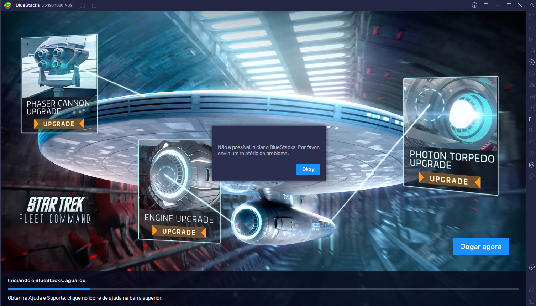
Task: Click the Phaser Cannon Upgrade card
Action: [x=59, y=84]
